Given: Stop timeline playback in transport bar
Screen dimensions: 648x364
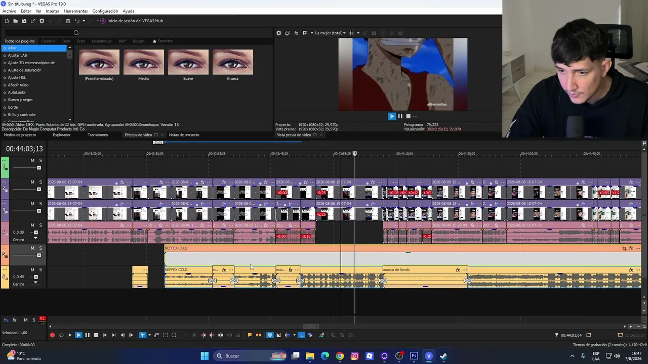Looking at the screenshot, I should pos(96,335).
